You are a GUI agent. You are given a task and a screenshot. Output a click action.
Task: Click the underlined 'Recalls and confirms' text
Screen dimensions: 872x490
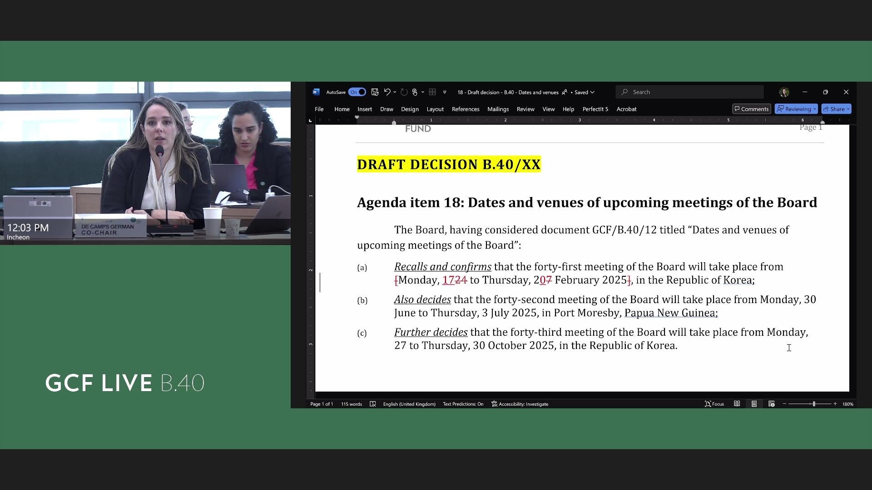click(442, 267)
